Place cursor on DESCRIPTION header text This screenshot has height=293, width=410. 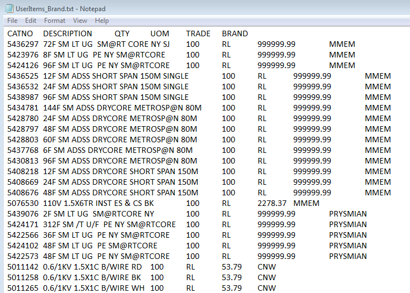(x=68, y=33)
